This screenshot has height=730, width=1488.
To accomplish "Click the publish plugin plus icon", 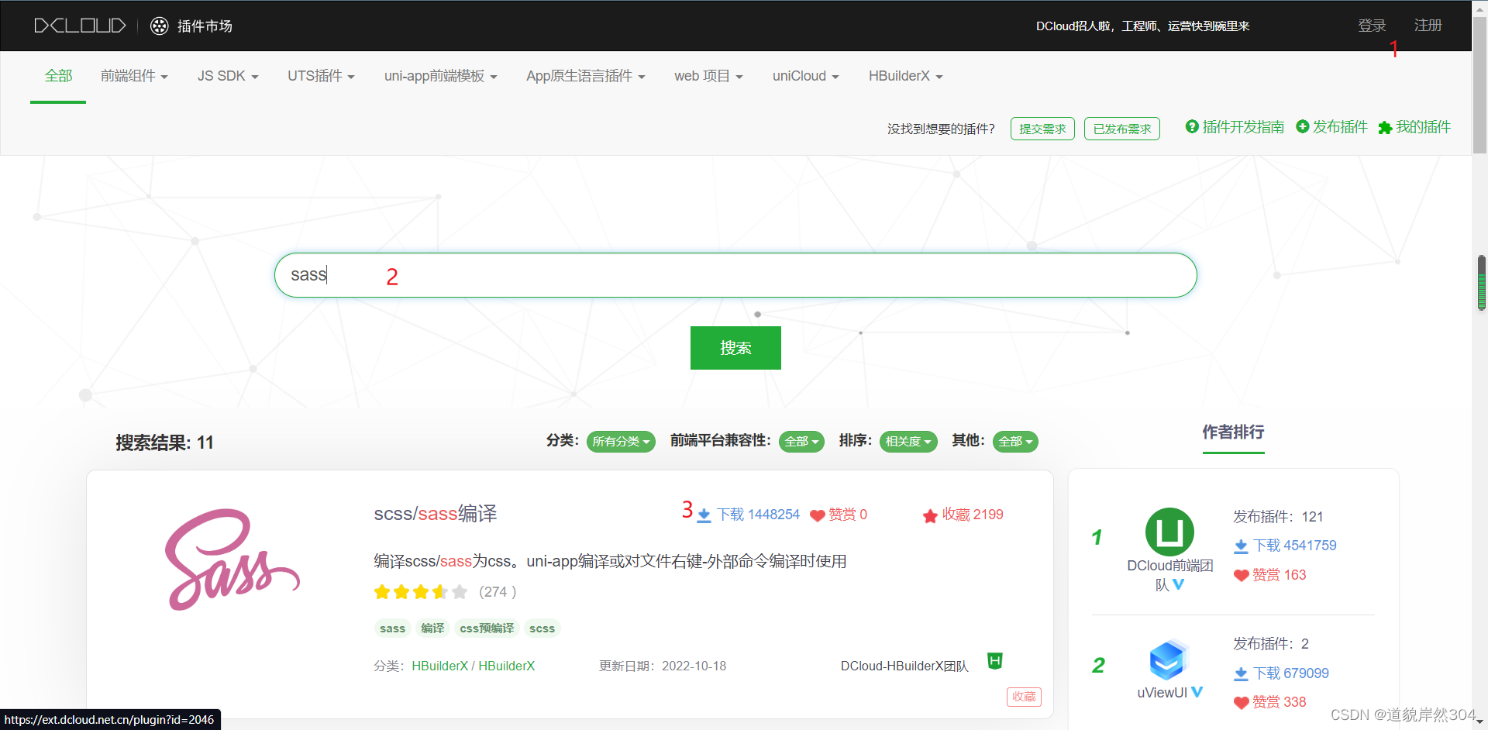I will point(1303,126).
